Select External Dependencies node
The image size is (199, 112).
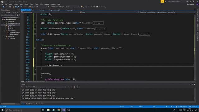click(x=14, y=23)
